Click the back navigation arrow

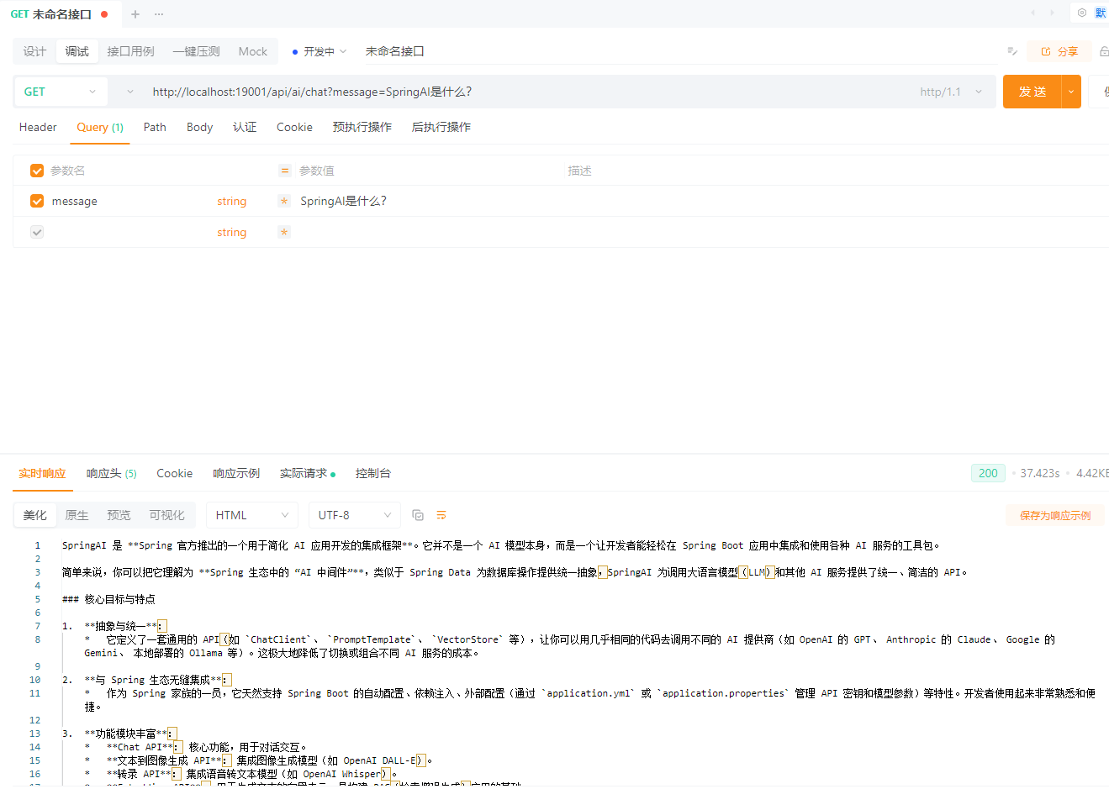(x=1032, y=13)
